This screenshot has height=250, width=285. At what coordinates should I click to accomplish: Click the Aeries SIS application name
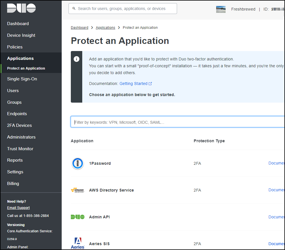click(99, 244)
